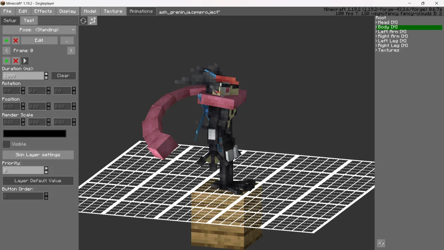Click the ash_greninja.cpmproject* file name
444x250 pixels.
point(189,12)
